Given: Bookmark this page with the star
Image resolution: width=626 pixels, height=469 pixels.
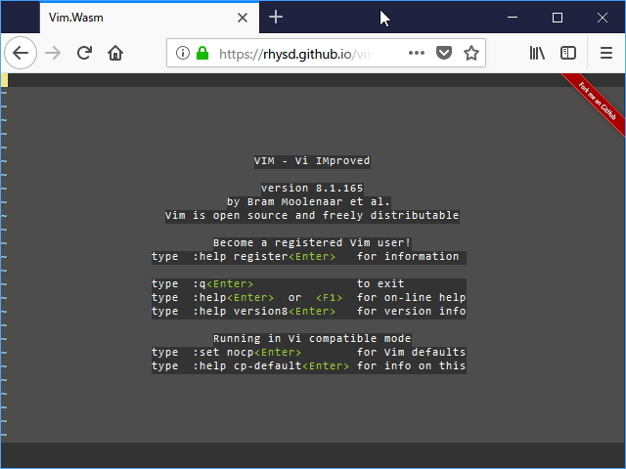Looking at the screenshot, I should click(471, 53).
